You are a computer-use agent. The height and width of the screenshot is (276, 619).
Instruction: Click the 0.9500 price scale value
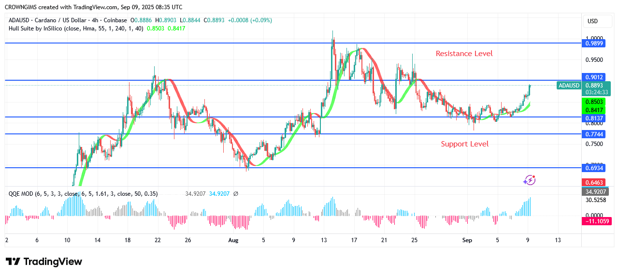[593, 60]
